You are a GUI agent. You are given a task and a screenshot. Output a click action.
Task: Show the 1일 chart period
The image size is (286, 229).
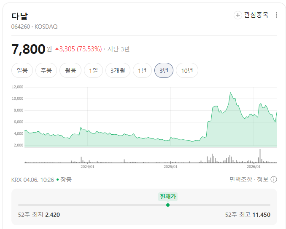tap(93, 71)
